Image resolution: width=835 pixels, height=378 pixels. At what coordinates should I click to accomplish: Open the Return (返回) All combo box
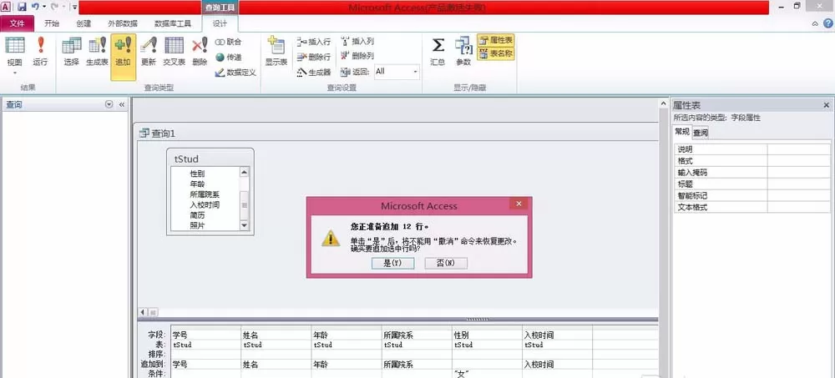click(x=397, y=71)
